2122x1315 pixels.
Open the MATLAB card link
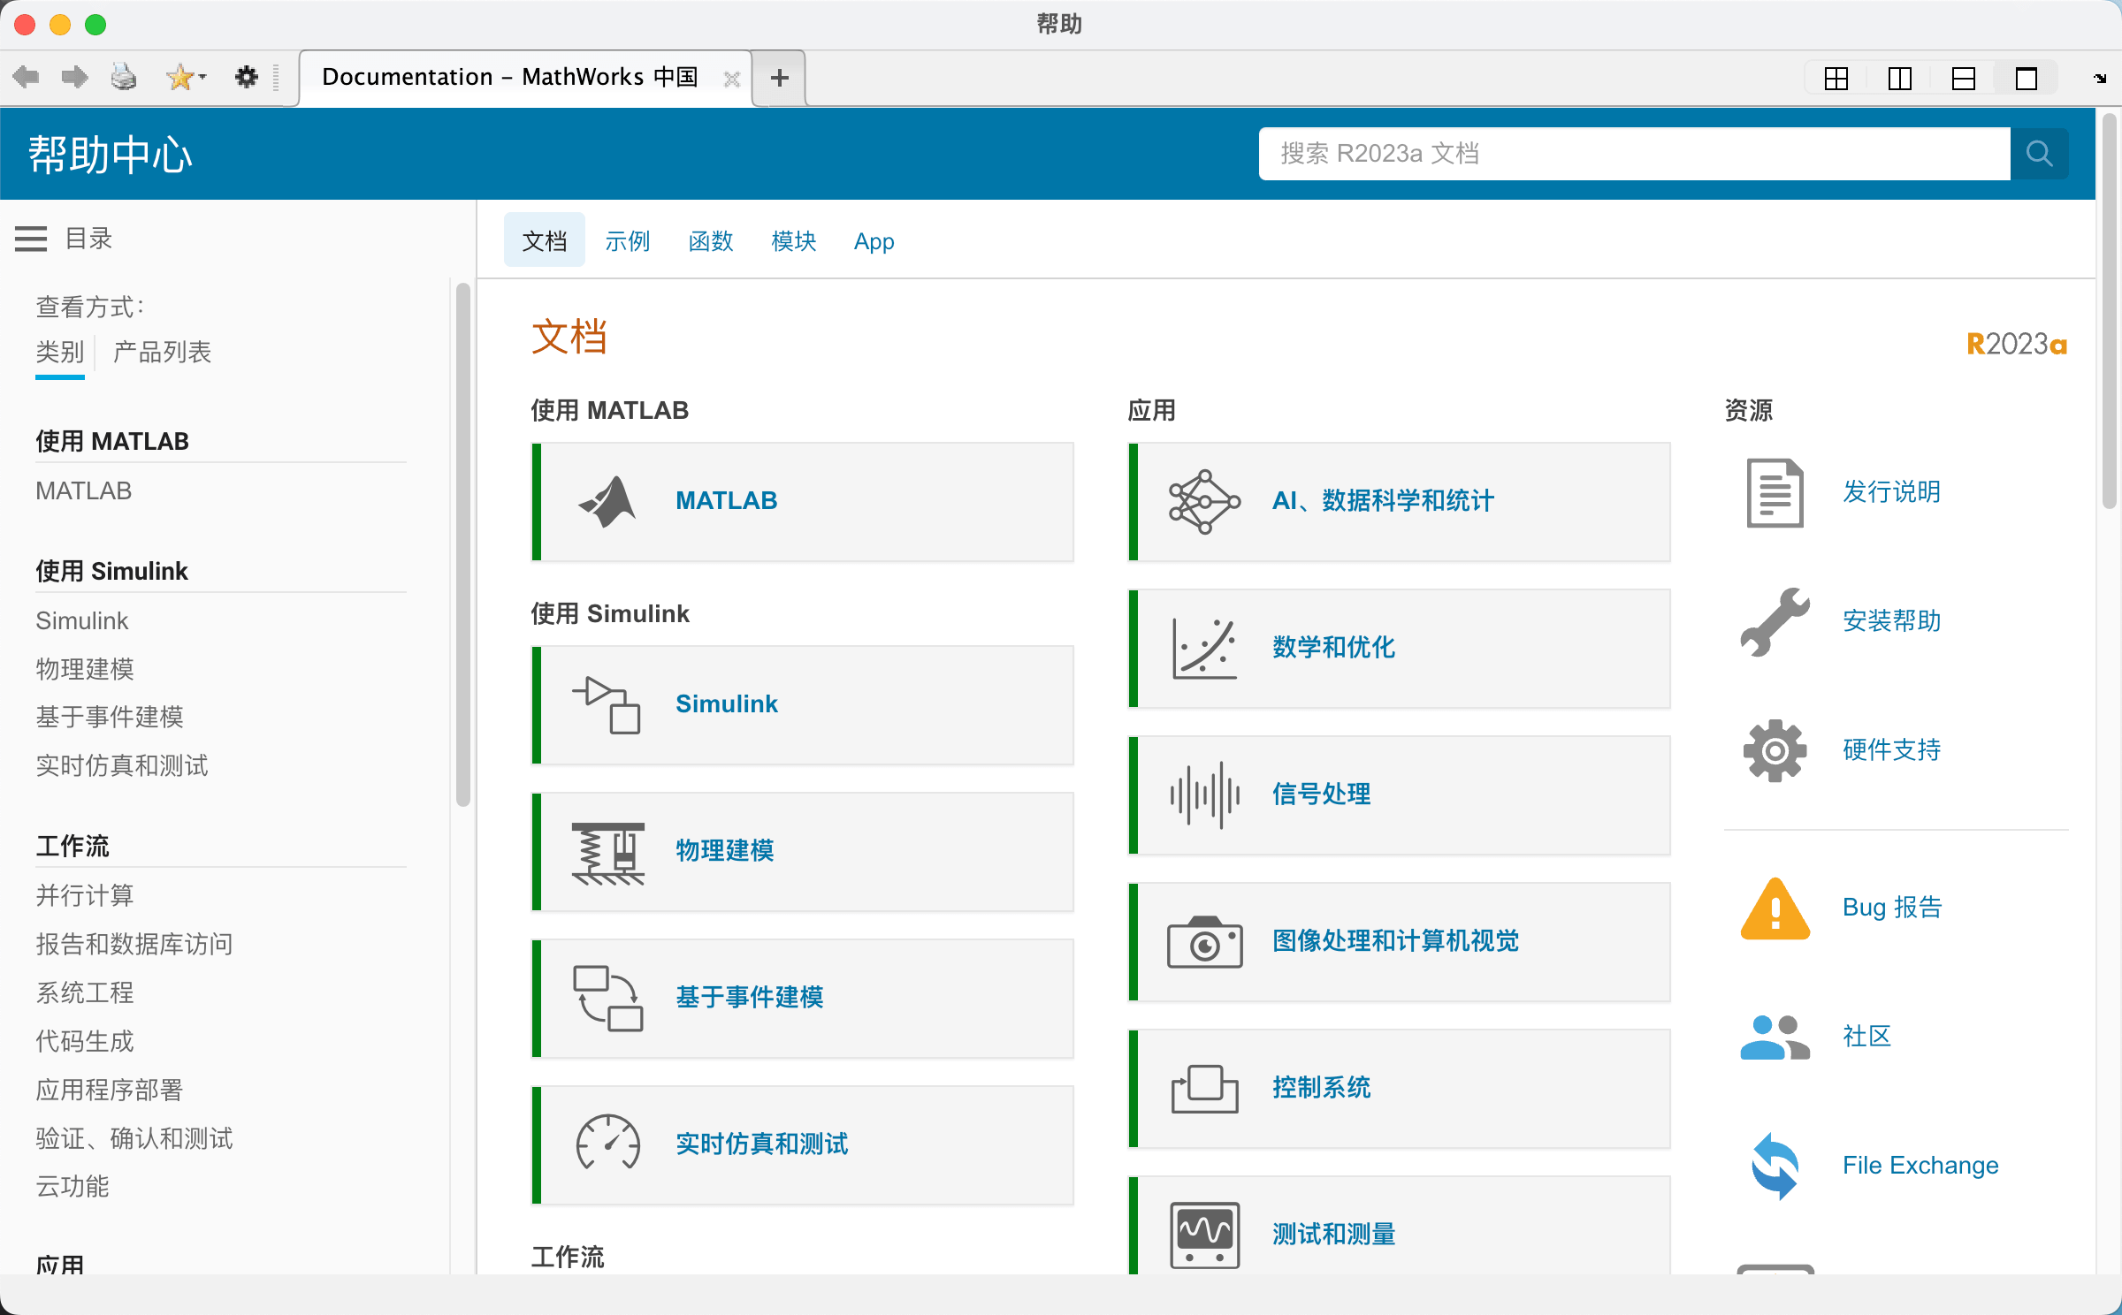pos(727,500)
